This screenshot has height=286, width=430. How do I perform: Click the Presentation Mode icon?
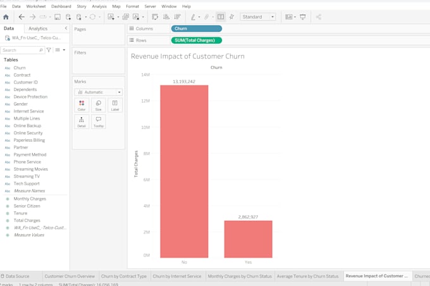pyautogui.click(x=303, y=17)
